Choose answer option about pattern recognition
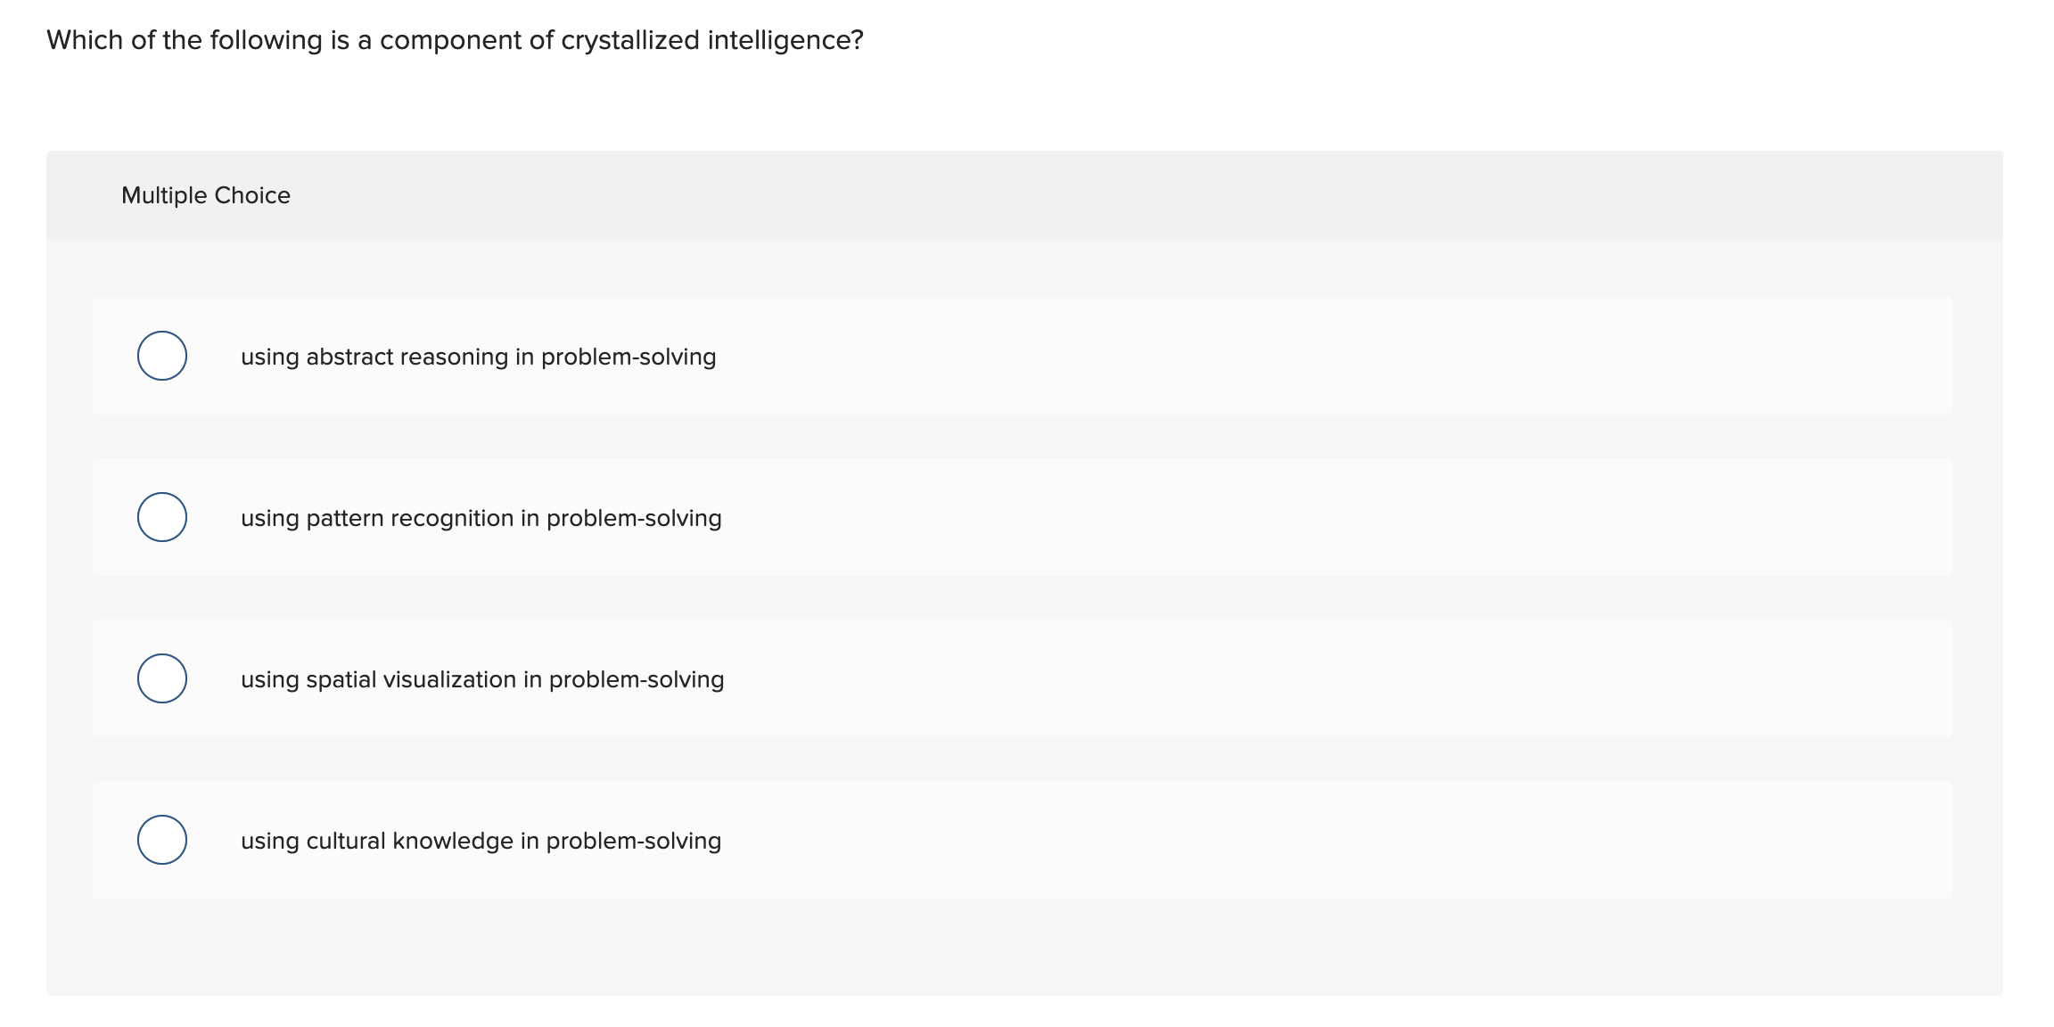Image resolution: width=2054 pixels, height=1027 pixels. click(481, 517)
